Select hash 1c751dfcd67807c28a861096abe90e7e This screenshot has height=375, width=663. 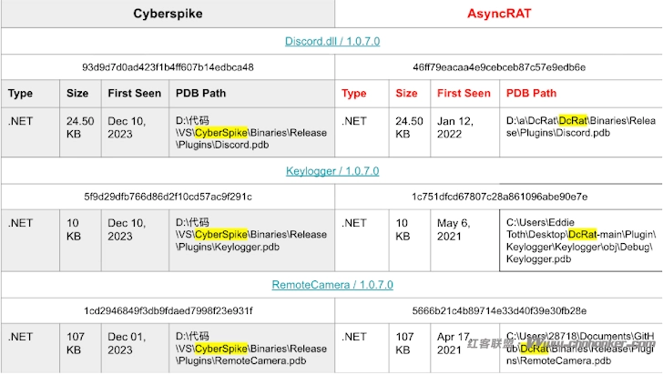499,197
